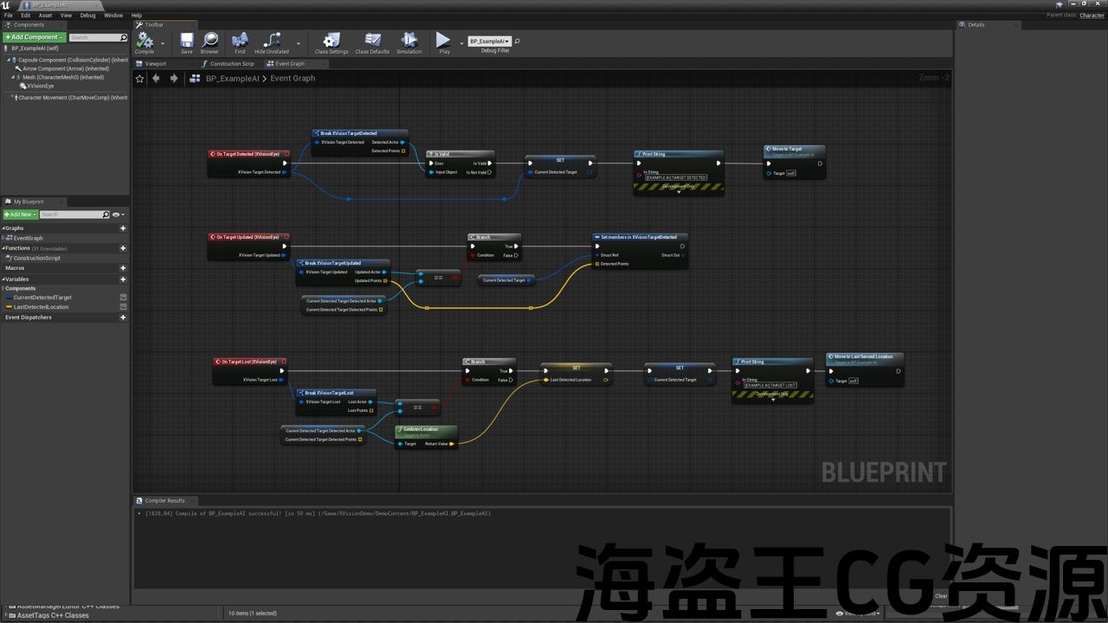Open Browse to locate the asset
Screen dimensions: 1108x623
209,42
